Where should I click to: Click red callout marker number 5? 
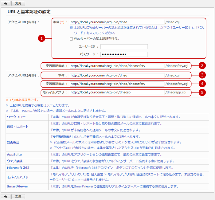(x=201, y=92)
